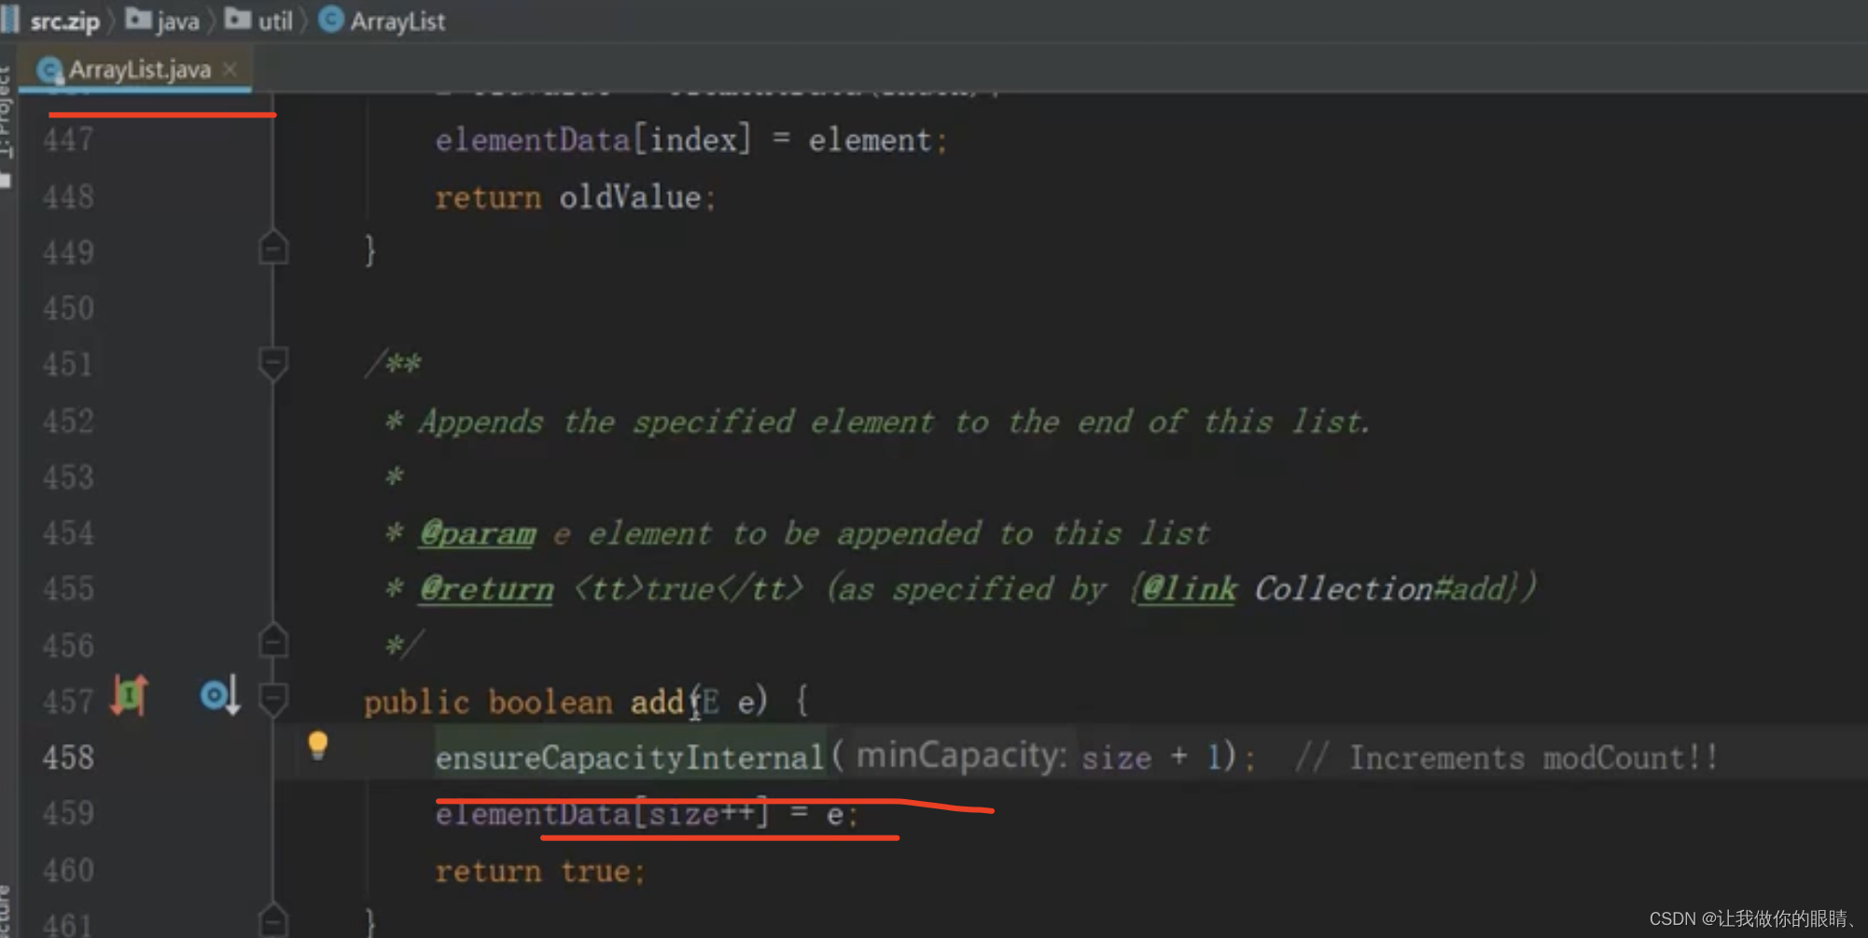The image size is (1868, 938).
Task: Click line number 460 in the gutter
Action: pyautogui.click(x=68, y=871)
